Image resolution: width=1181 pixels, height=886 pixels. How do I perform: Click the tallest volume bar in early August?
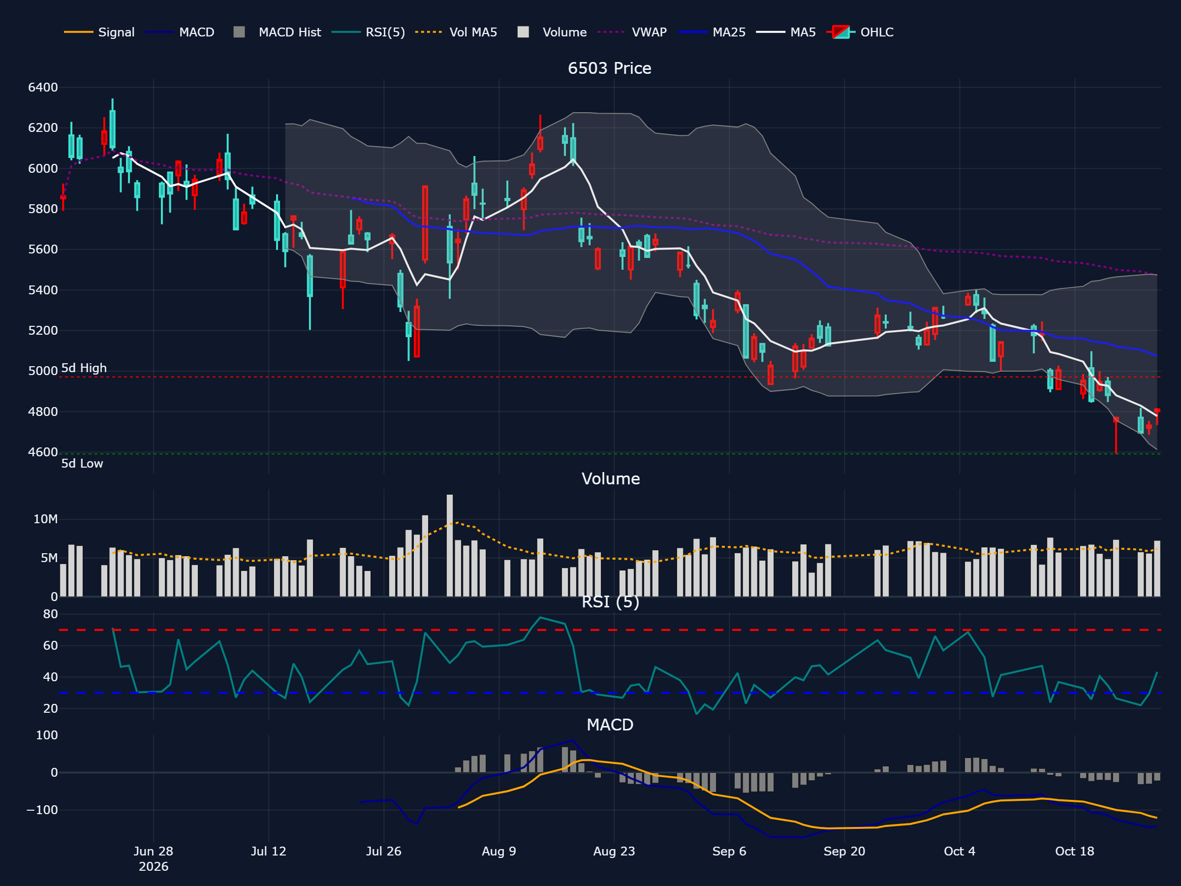(x=450, y=545)
